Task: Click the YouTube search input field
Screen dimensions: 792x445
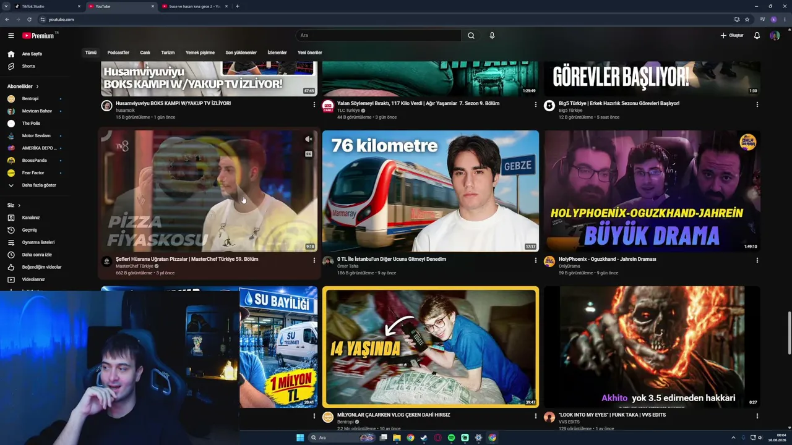Action: pyautogui.click(x=379, y=36)
